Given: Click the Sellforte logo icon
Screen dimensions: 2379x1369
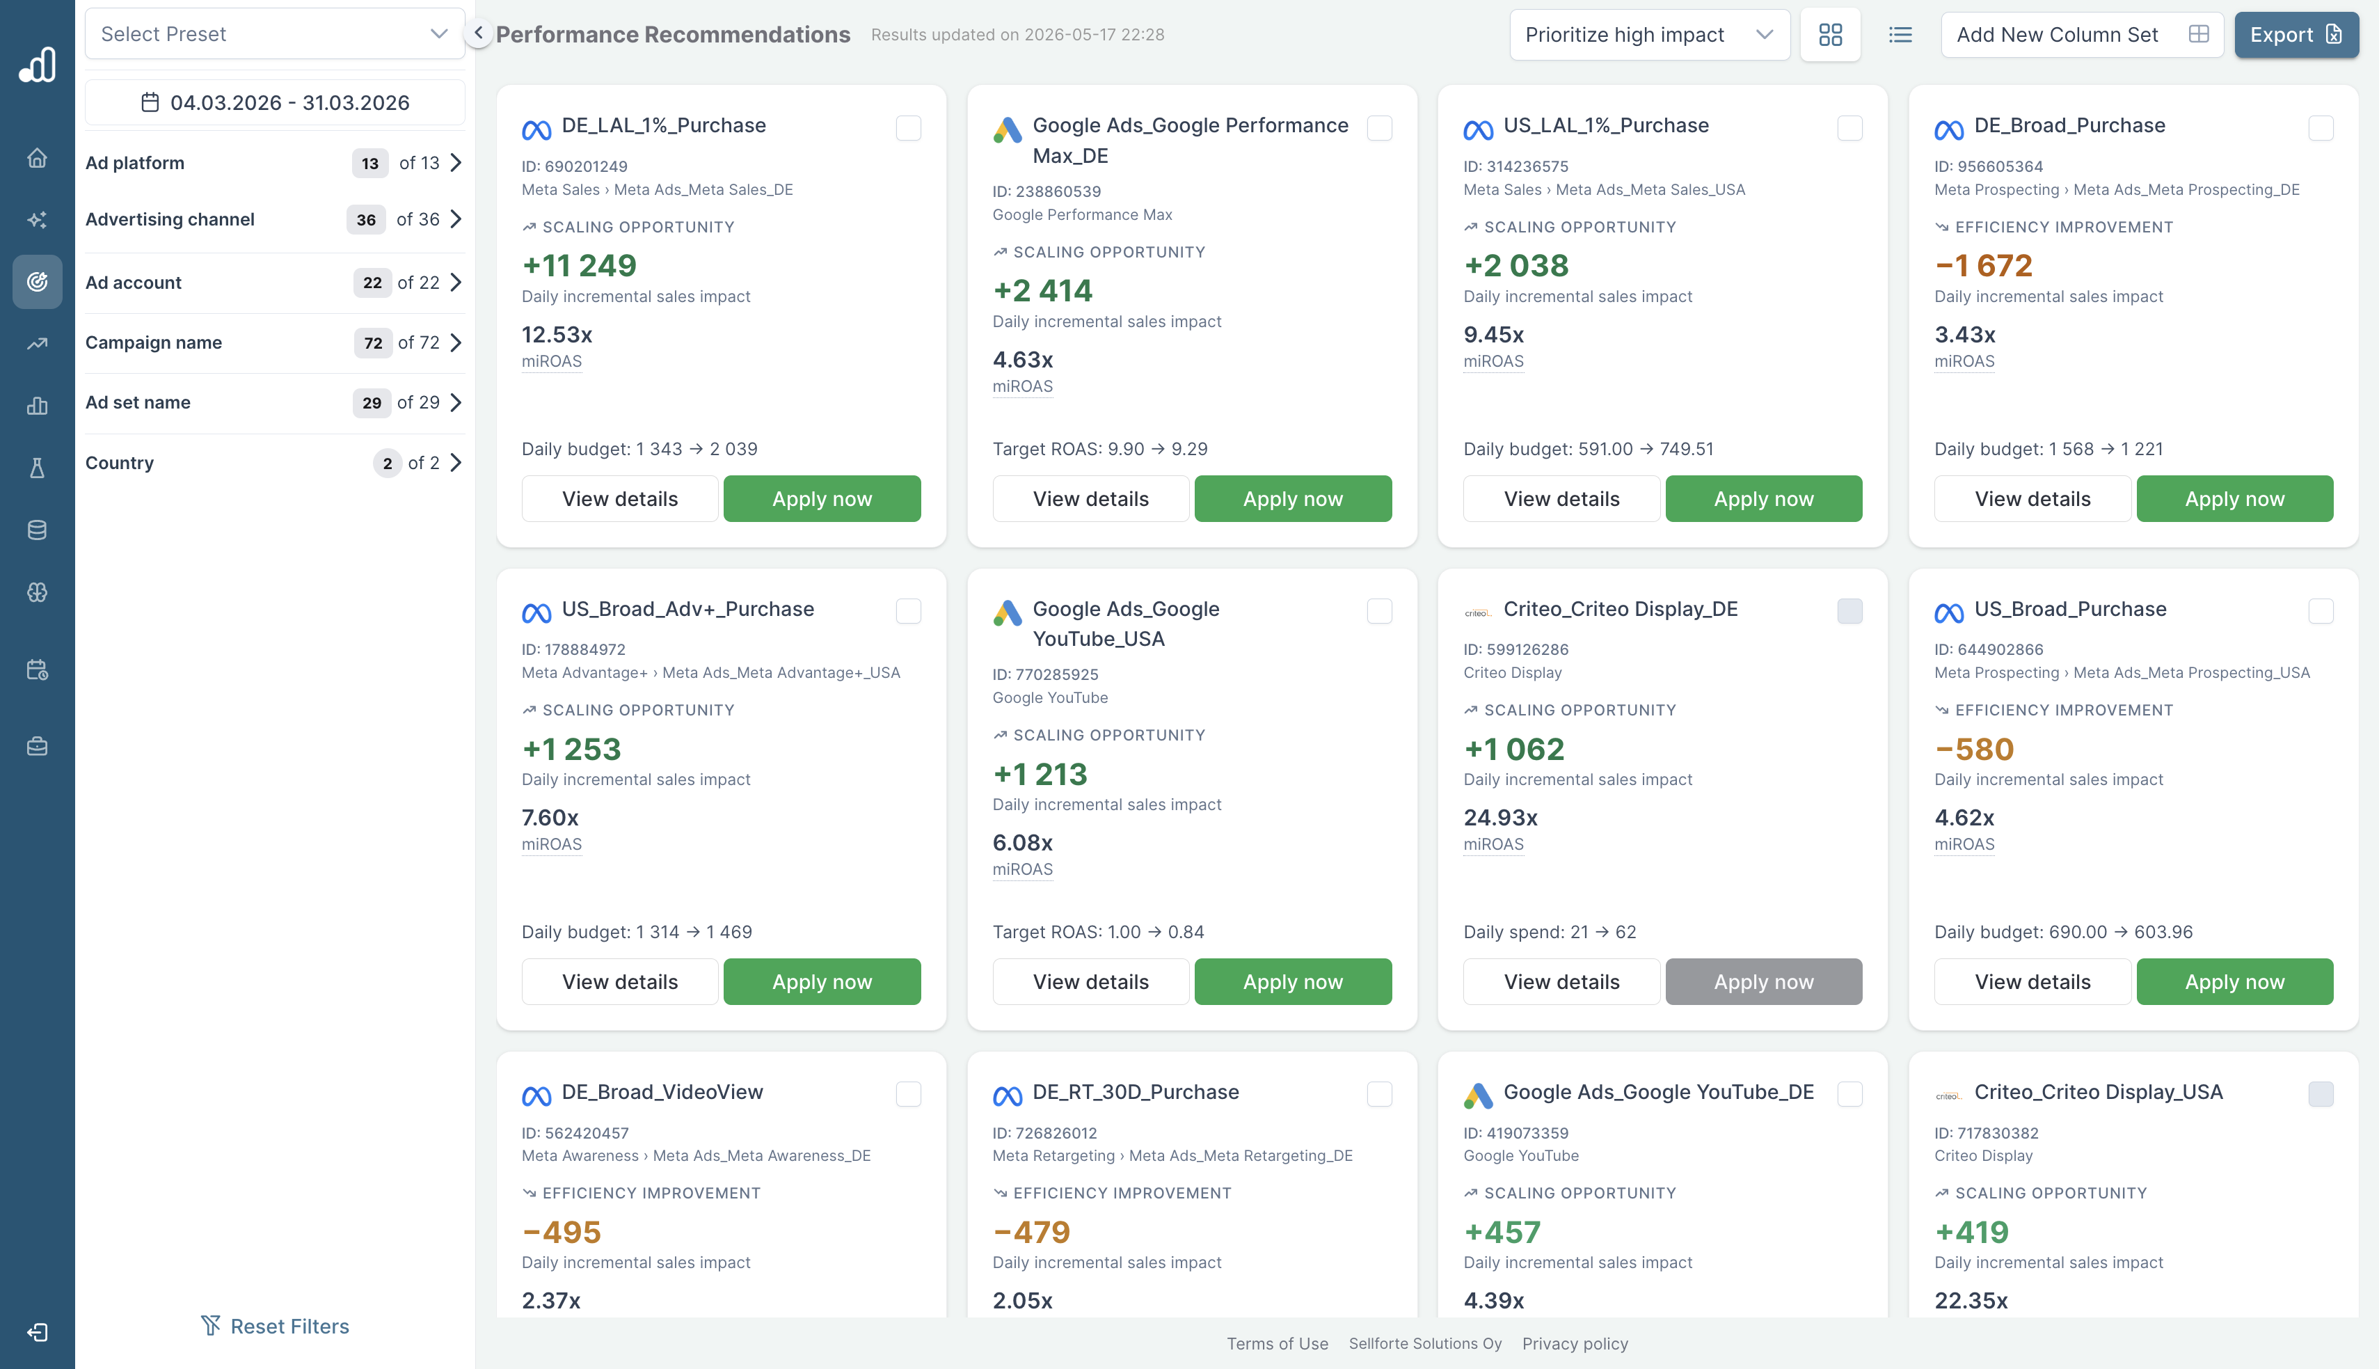Looking at the screenshot, I should 38,64.
